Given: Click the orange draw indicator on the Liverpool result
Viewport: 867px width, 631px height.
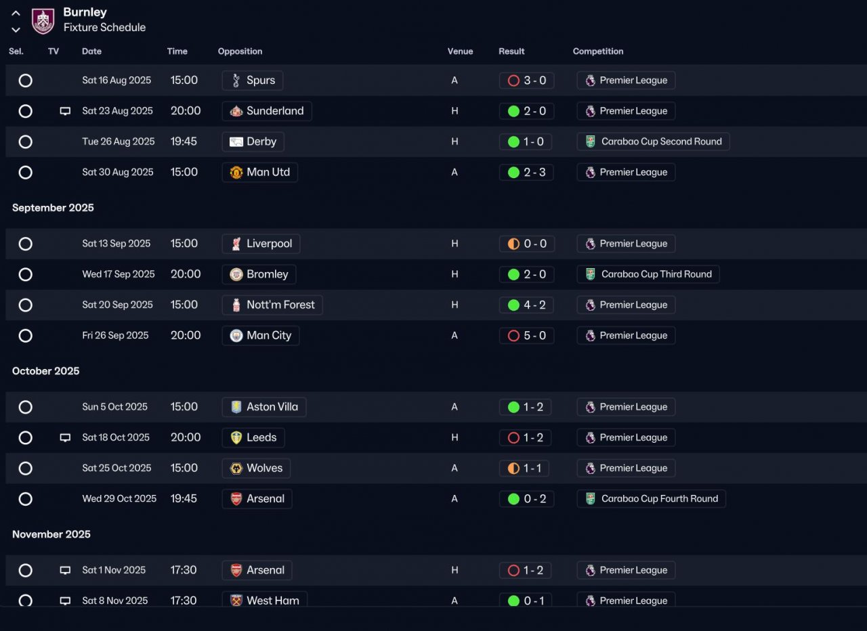Looking at the screenshot, I should (513, 244).
